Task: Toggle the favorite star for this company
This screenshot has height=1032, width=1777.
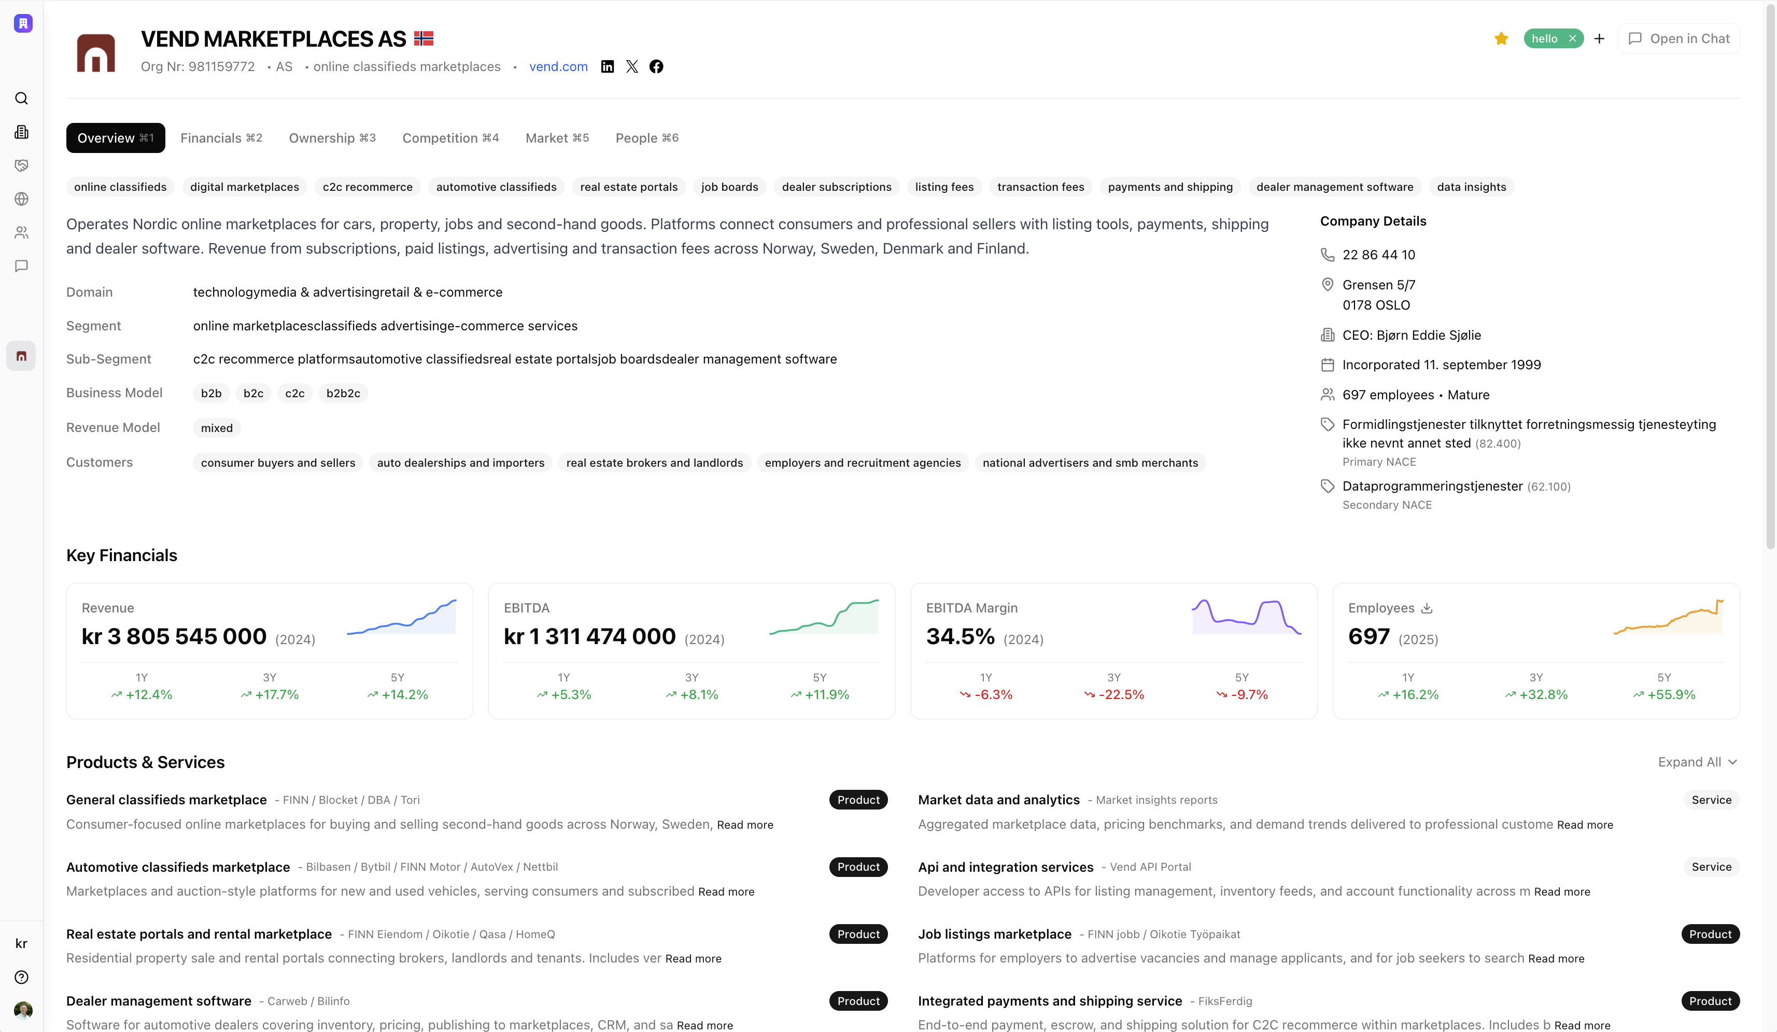Action: point(1501,38)
